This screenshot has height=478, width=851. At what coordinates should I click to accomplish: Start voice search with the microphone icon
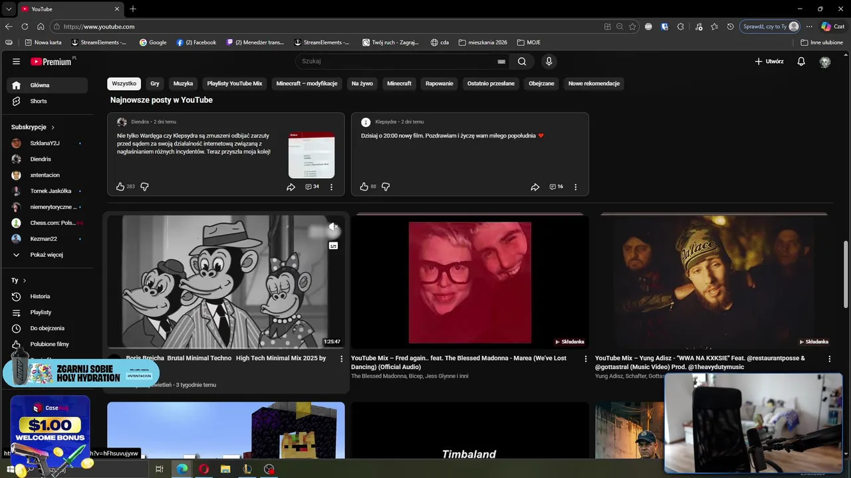coord(548,61)
